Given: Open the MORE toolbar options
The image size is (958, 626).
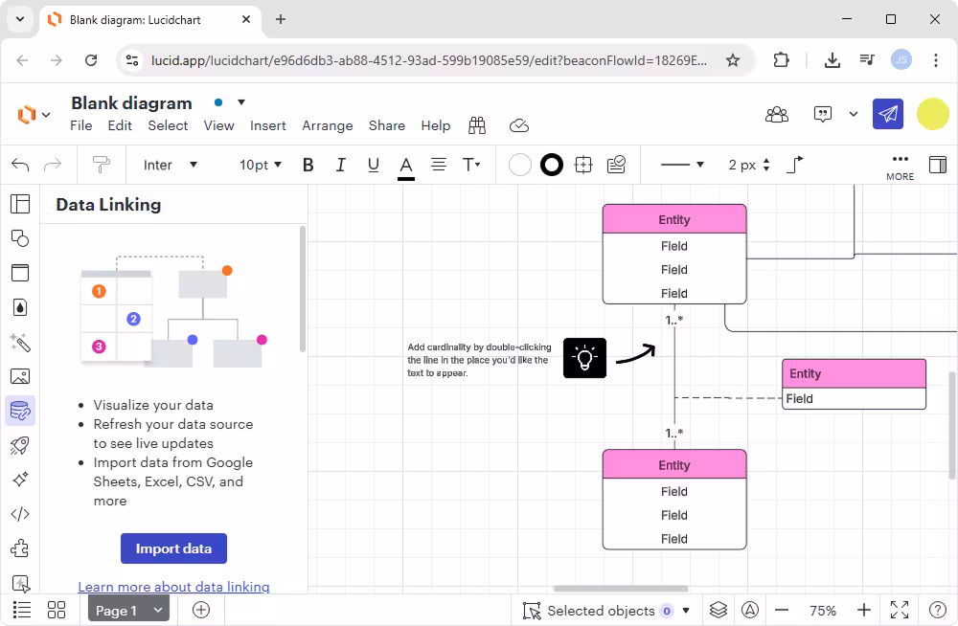Looking at the screenshot, I should pyautogui.click(x=900, y=167).
